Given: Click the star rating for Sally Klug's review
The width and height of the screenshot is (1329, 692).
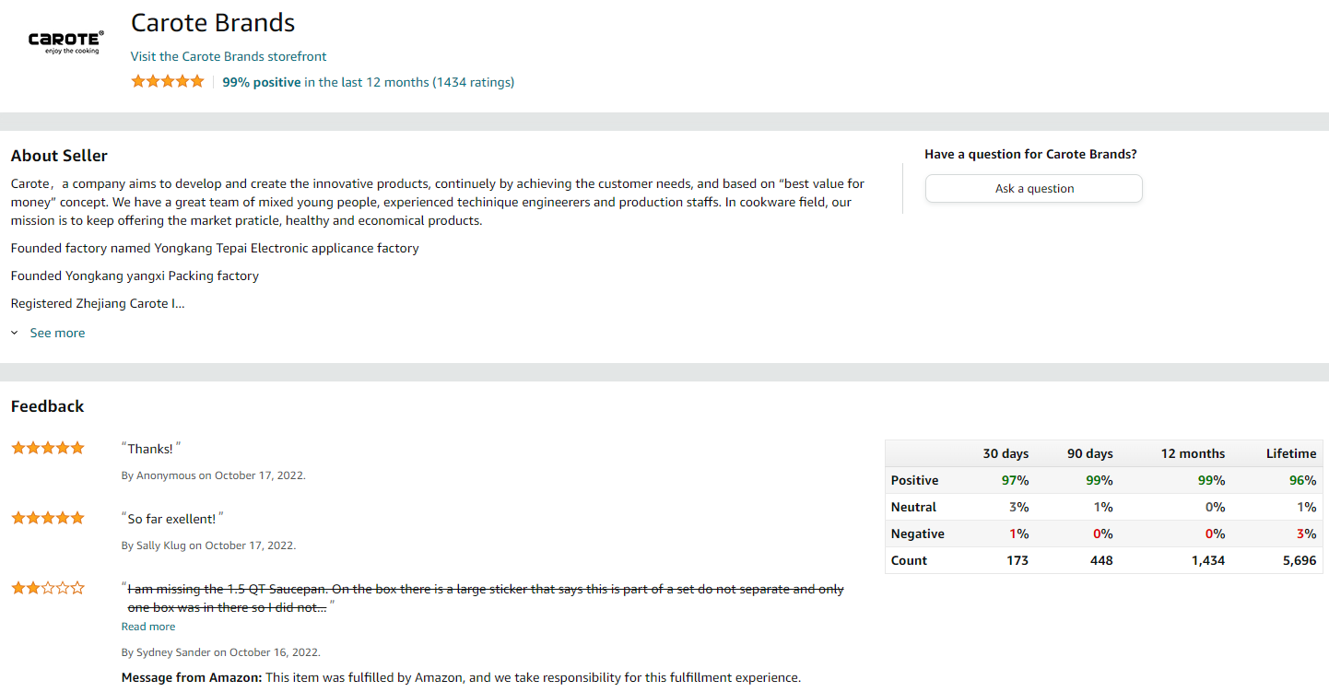Looking at the screenshot, I should (x=48, y=518).
